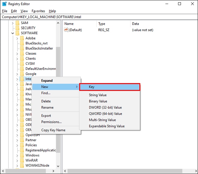Expand the Policies key

[17, 145]
